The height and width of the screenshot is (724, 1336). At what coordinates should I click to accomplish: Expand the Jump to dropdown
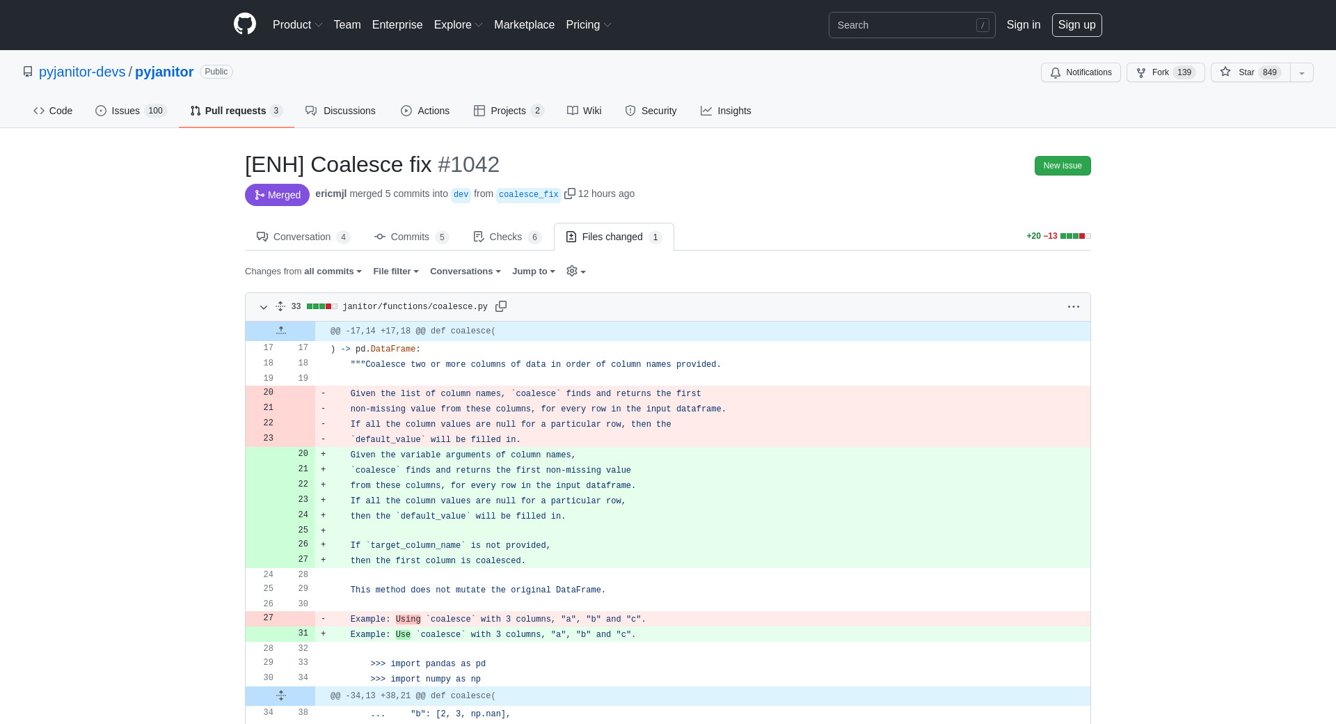[x=533, y=271]
